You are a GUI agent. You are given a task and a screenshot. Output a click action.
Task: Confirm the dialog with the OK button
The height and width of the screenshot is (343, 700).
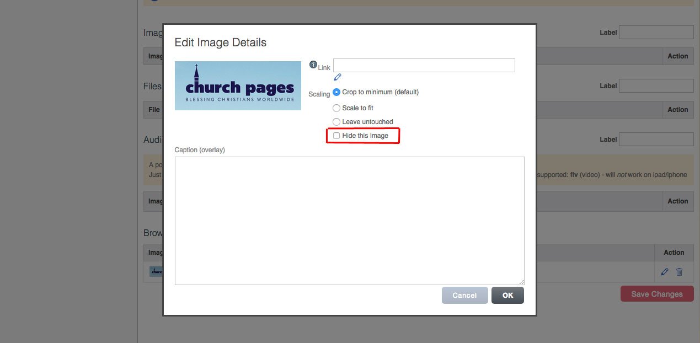[507, 296]
